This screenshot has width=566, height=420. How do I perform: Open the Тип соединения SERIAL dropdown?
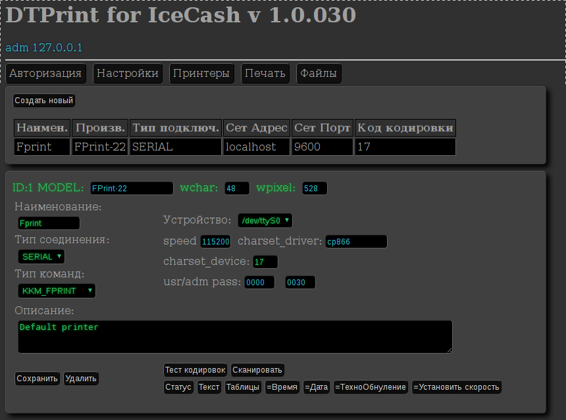click(x=41, y=257)
